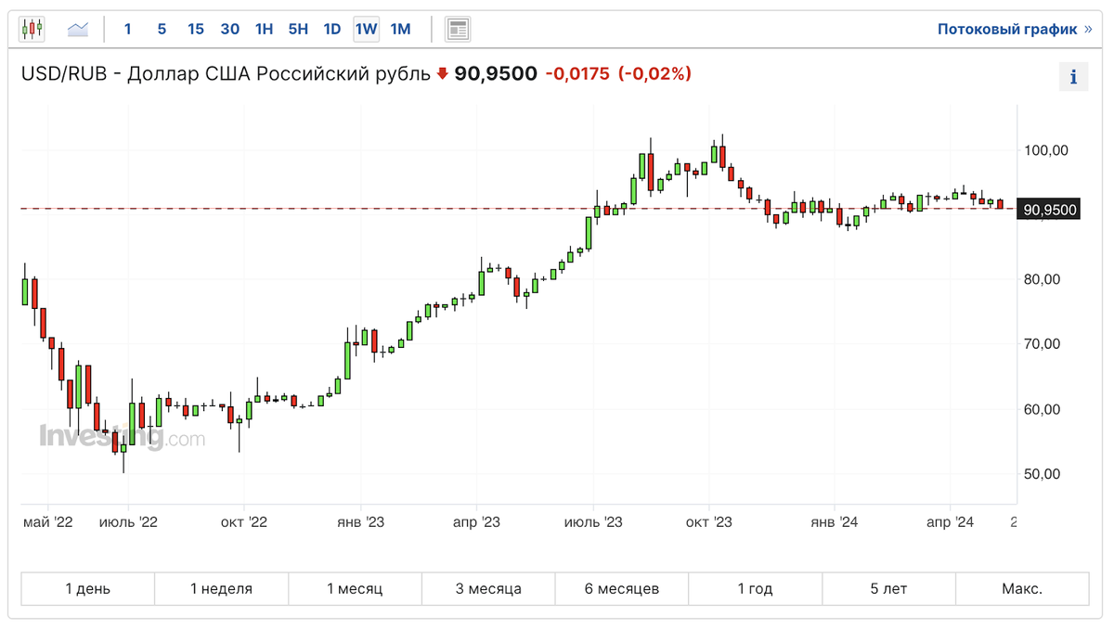Show the Макс. range

pyautogui.click(x=1022, y=588)
